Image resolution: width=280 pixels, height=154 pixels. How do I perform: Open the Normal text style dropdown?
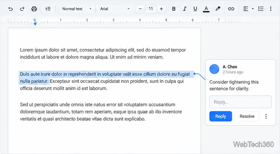point(77,9)
